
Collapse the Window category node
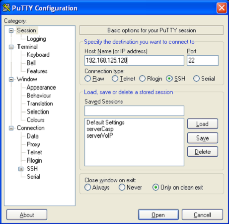click(11, 79)
